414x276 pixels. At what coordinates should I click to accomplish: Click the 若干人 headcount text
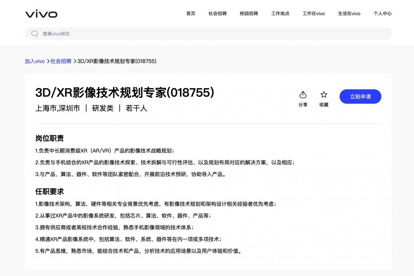click(136, 108)
